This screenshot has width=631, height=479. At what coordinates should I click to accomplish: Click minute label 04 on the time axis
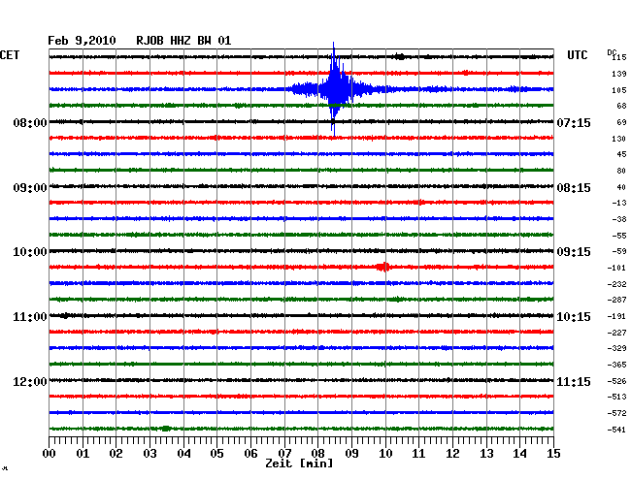[x=183, y=453]
